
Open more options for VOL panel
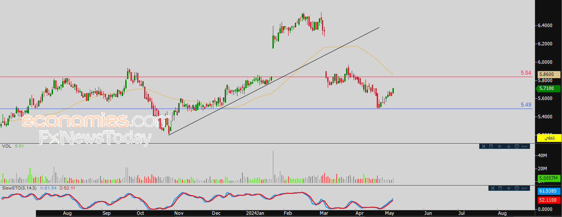(x=525, y=146)
